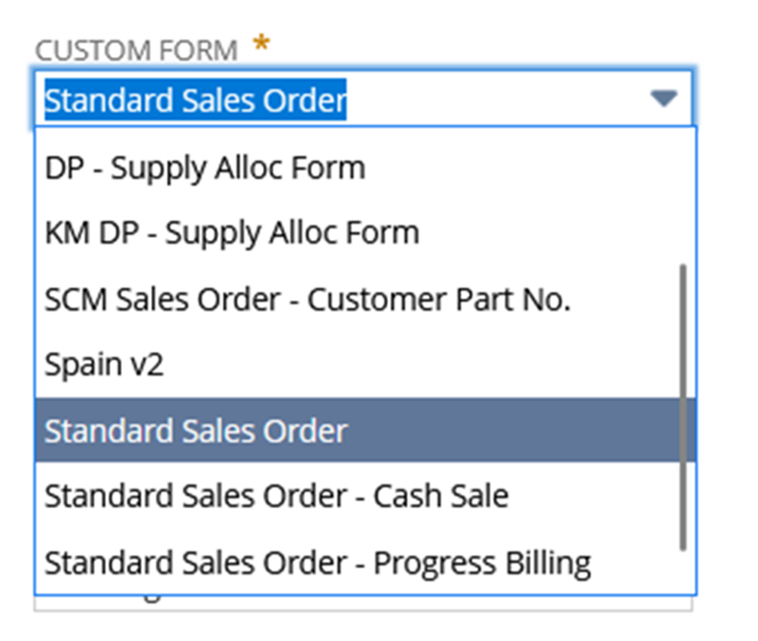758x641 pixels.
Task: Pick Standard Sales Order - Progress Billing
Action: coord(365,562)
